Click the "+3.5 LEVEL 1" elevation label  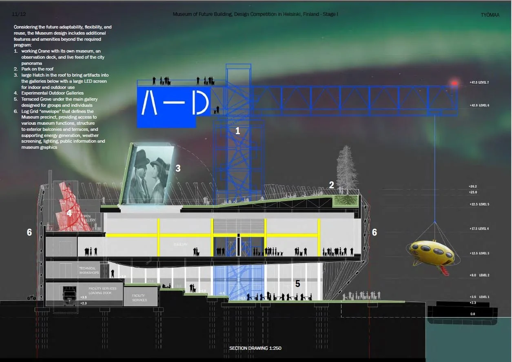pos(480,297)
